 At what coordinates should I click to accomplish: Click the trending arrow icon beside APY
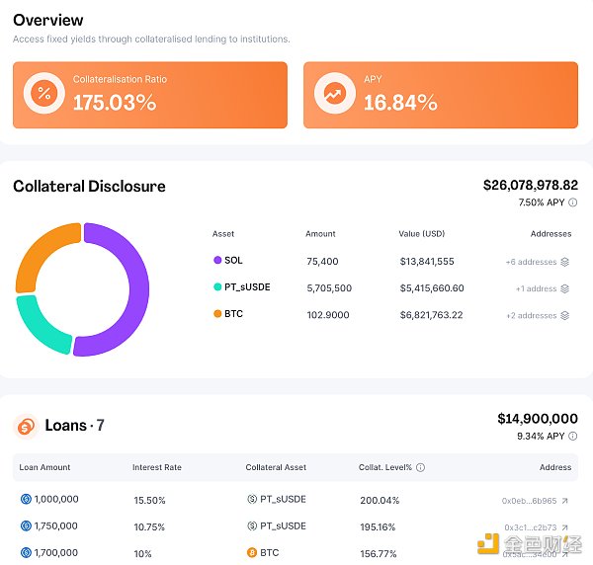pos(335,93)
